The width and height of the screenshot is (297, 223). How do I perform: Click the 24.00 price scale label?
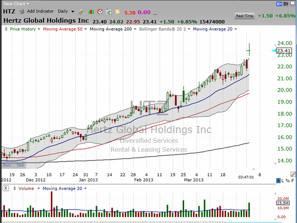coord(285,43)
